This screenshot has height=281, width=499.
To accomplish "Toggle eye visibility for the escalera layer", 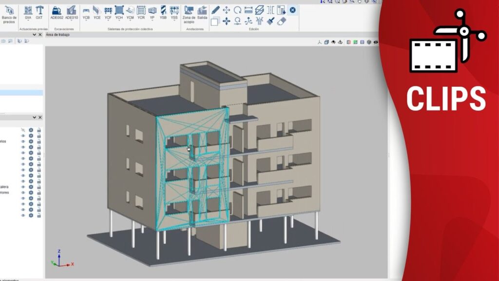I will coord(23,187).
